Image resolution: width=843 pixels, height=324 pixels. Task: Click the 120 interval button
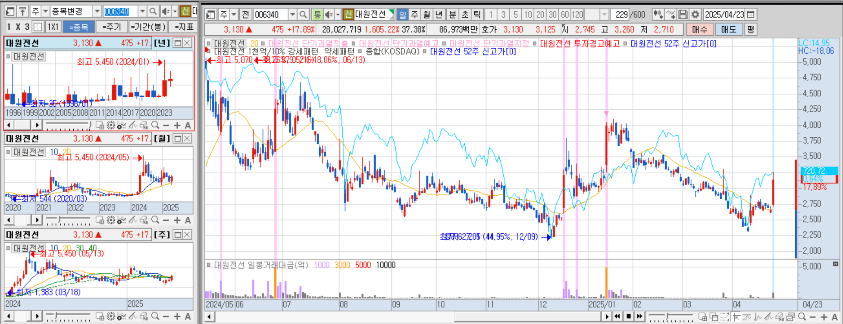click(577, 15)
